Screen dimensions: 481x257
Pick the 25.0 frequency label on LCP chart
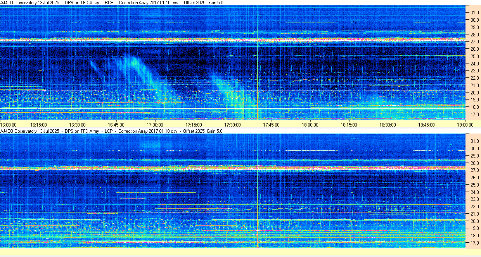point(475,185)
